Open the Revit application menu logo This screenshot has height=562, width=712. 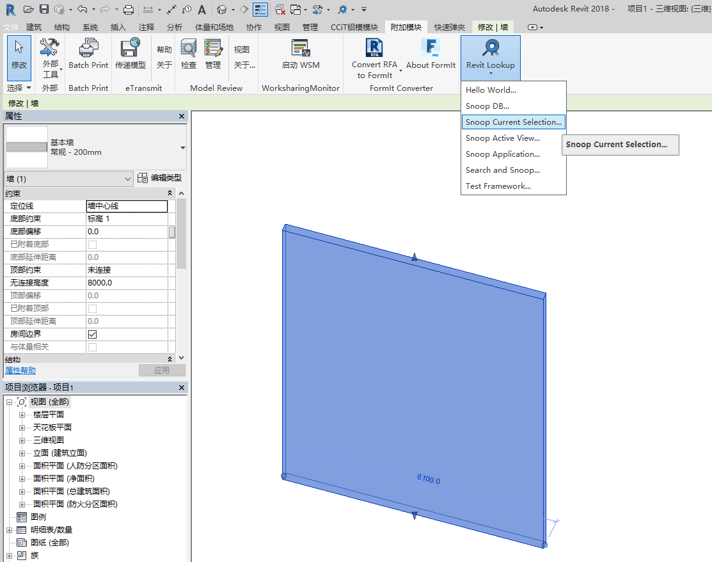11,9
